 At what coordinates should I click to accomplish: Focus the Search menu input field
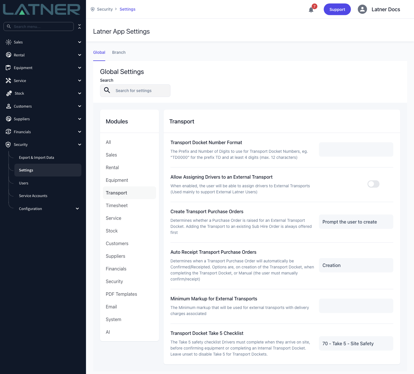coord(39,26)
